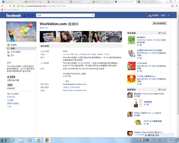The height and width of the screenshot is (143, 179).
Task: Click Share link at sidebar bottom
Action: (9, 107)
